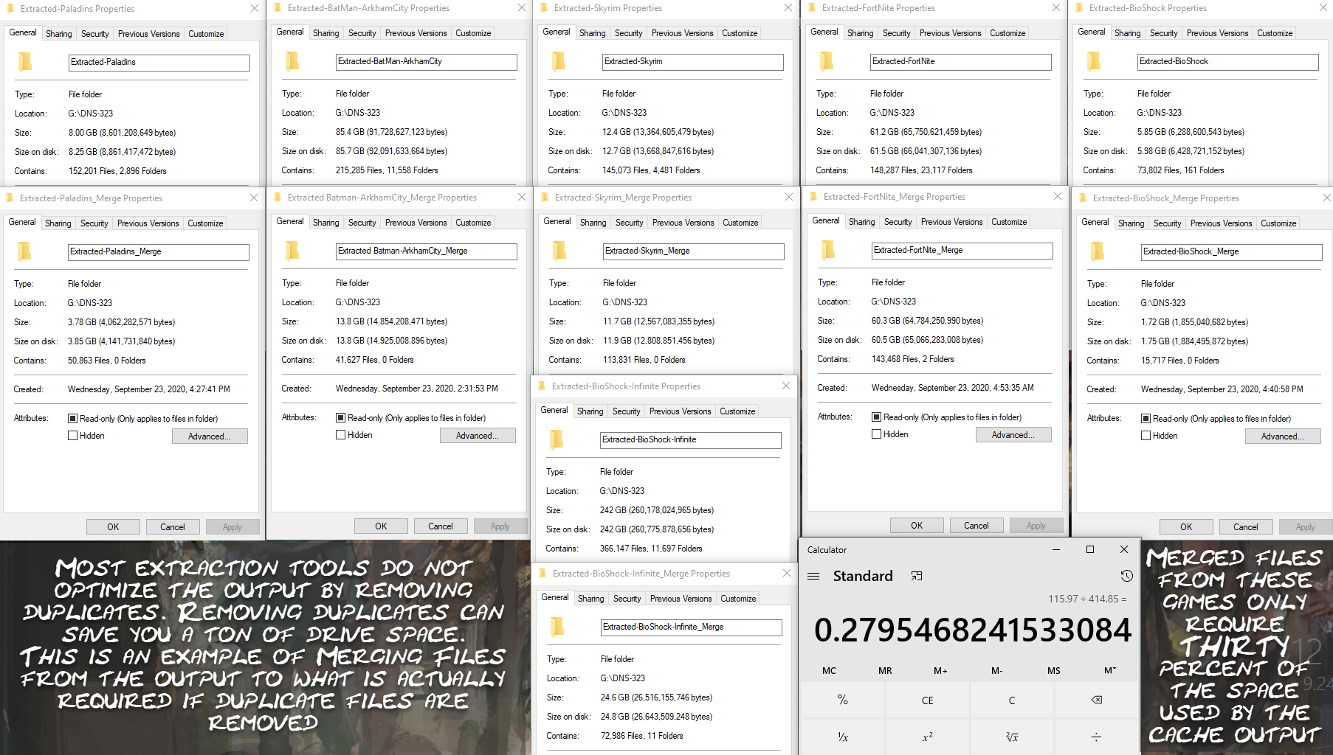The width and height of the screenshot is (1333, 755).
Task: Open Previous Versions tab in Extracted-Skyrim Properties
Action: [682, 33]
